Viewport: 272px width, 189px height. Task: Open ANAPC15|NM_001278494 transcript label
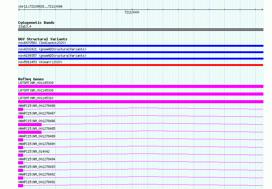click(x=37, y=159)
